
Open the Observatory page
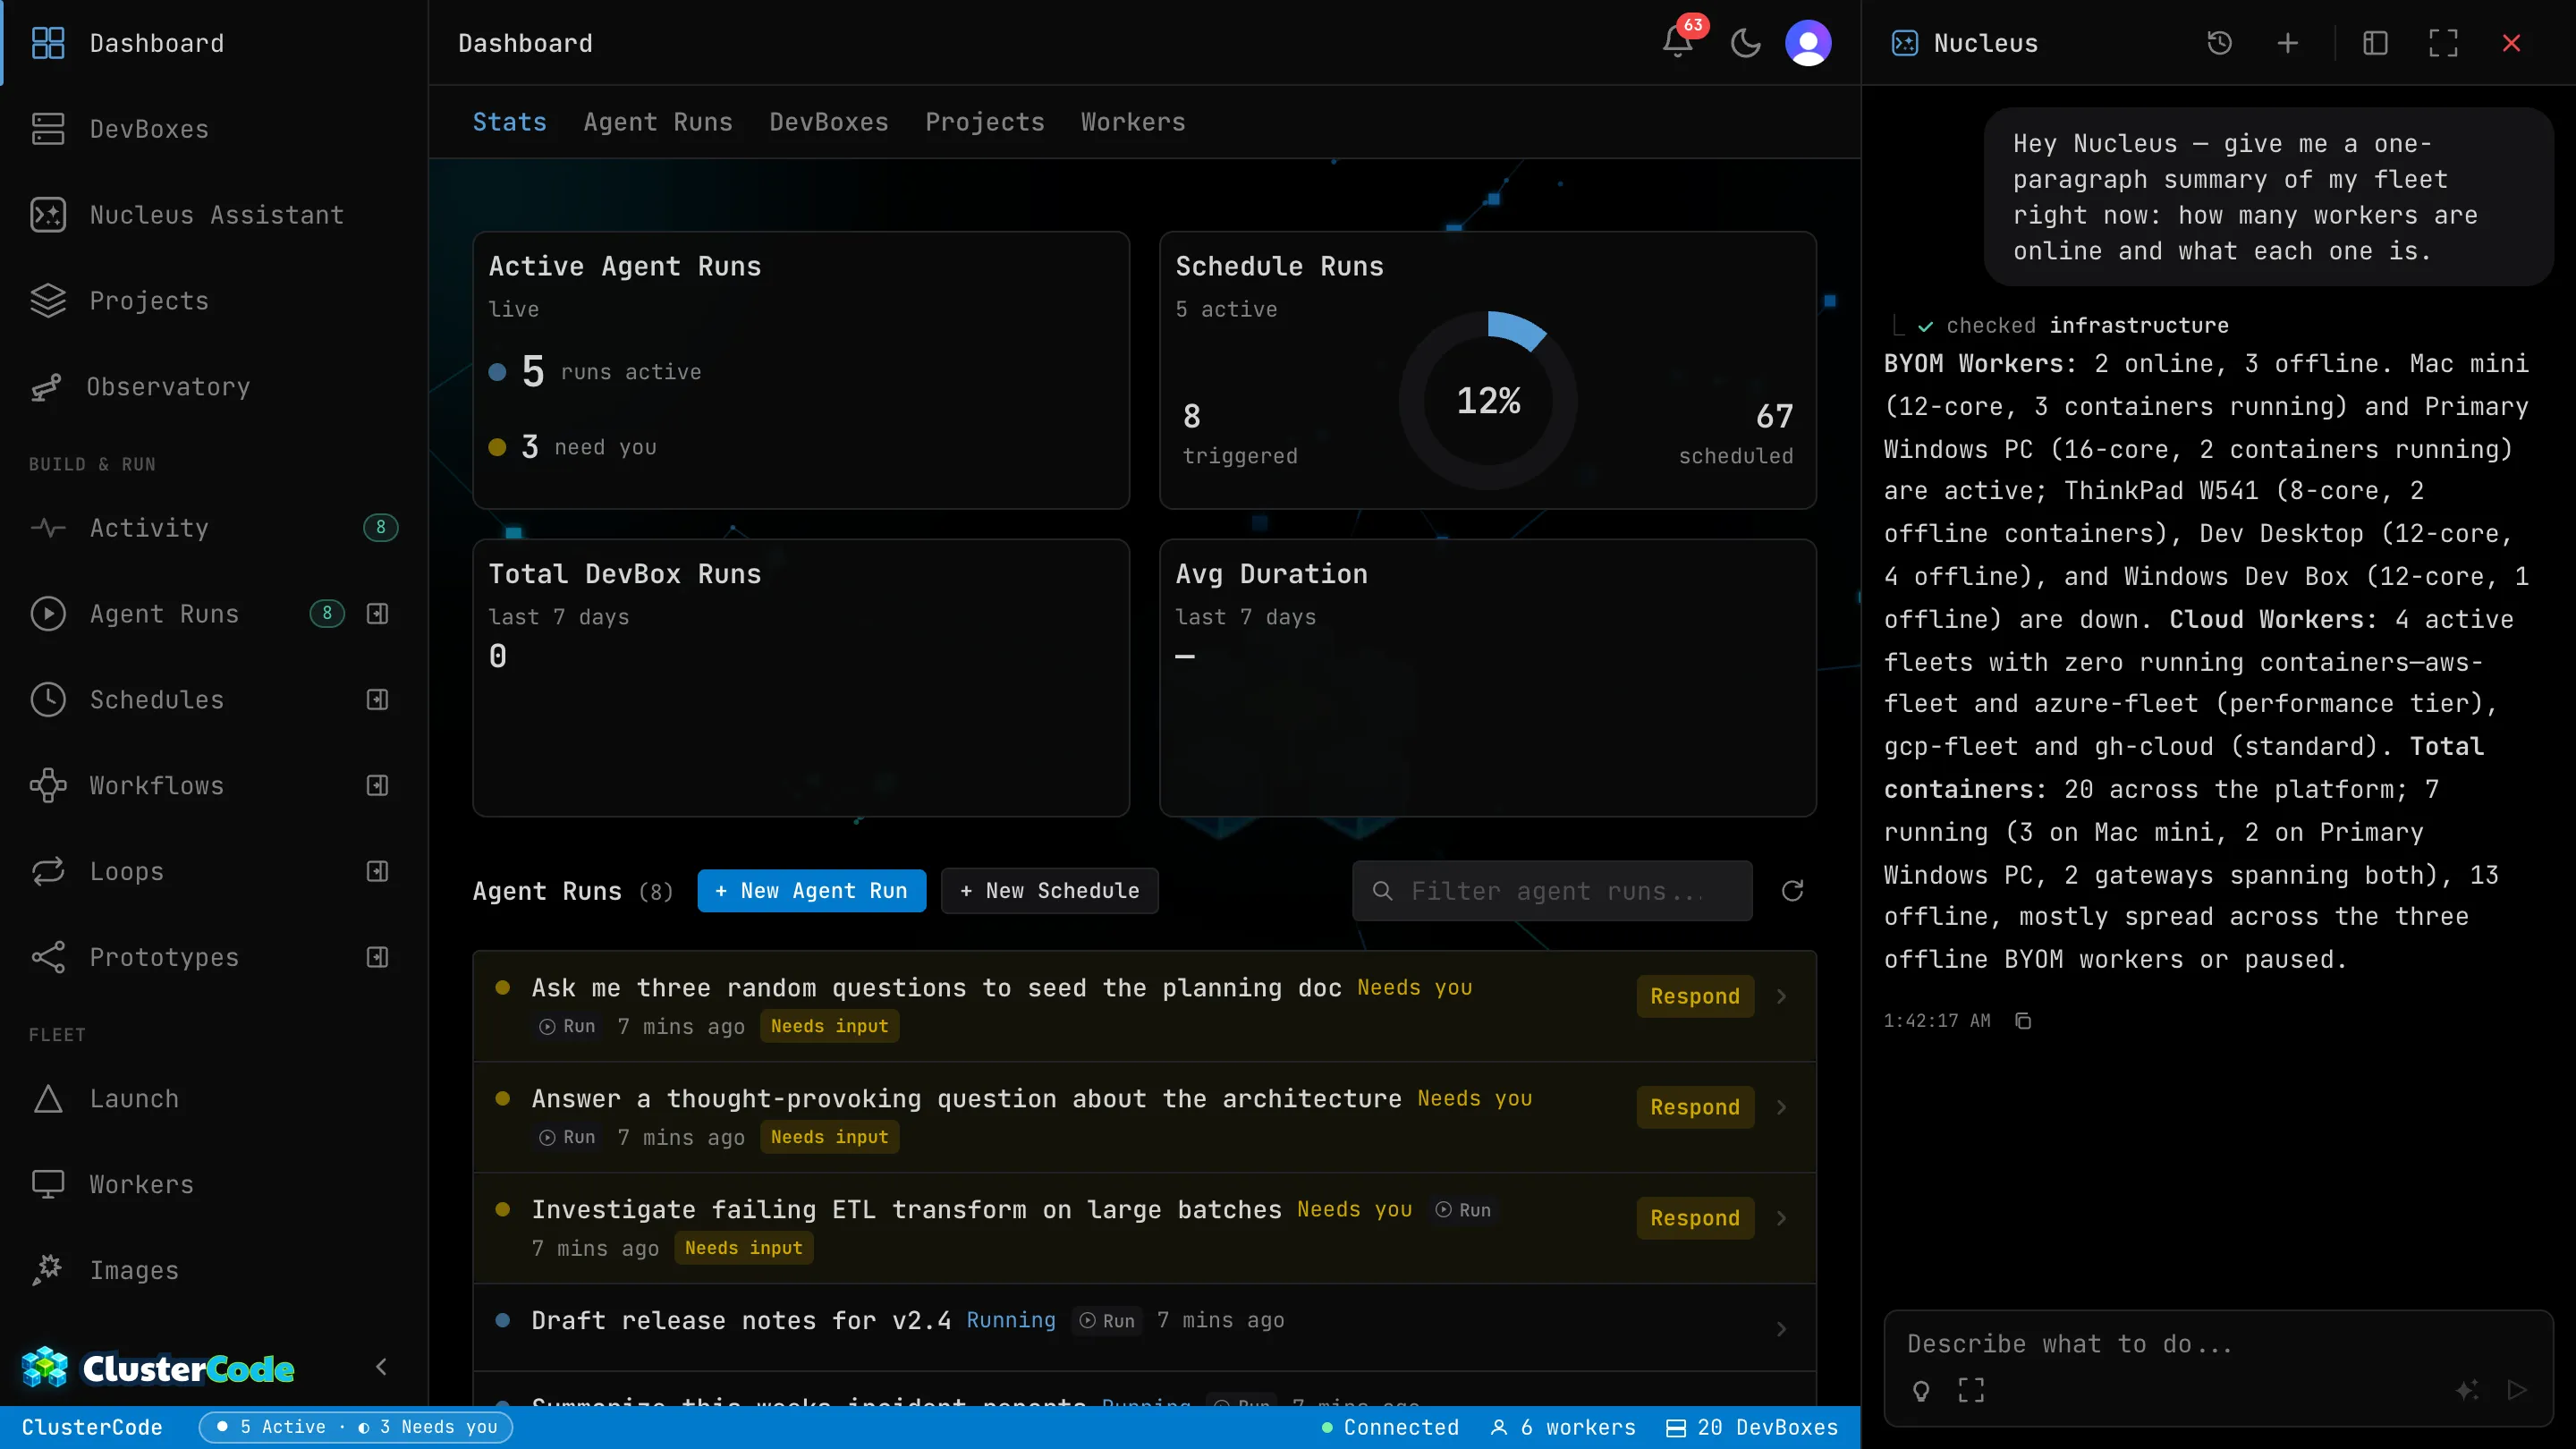pos(214,387)
